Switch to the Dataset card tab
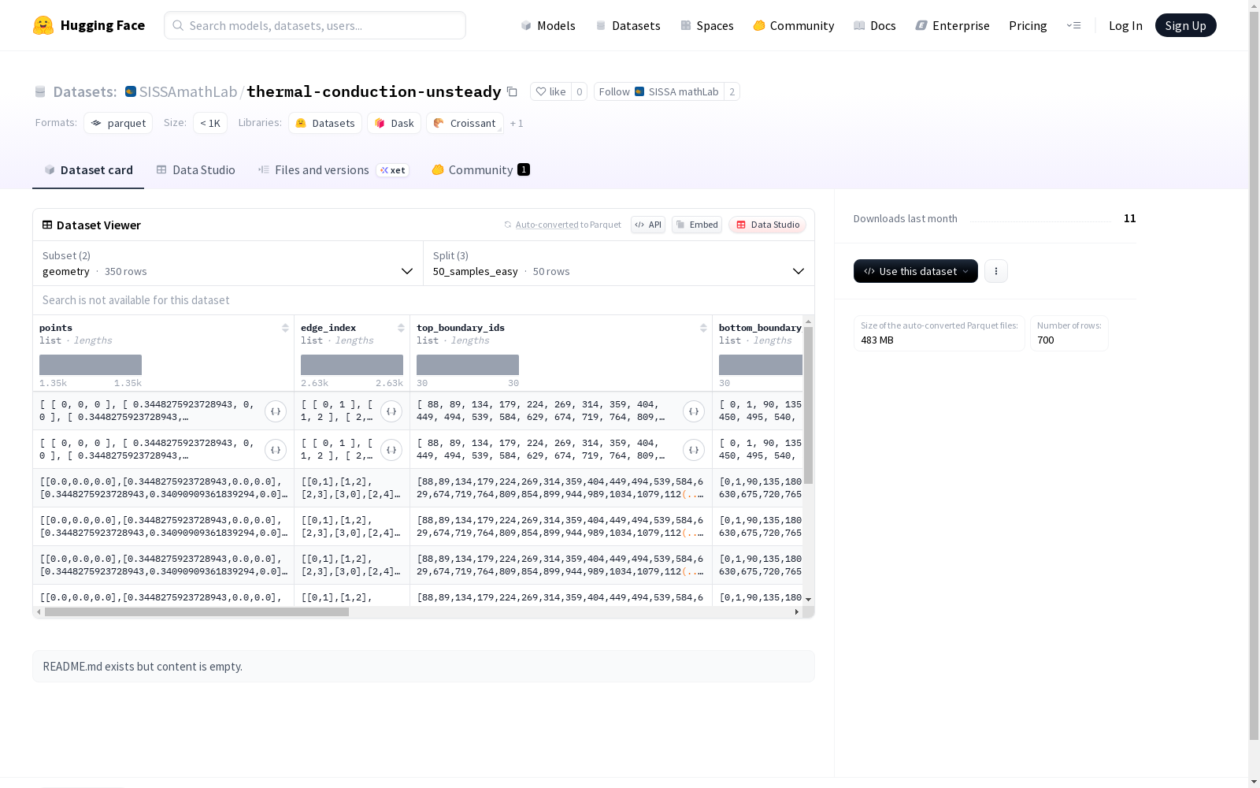This screenshot has width=1260, height=788. click(x=88, y=170)
